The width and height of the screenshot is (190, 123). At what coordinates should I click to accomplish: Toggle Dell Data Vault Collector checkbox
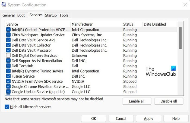[x=8, y=45]
